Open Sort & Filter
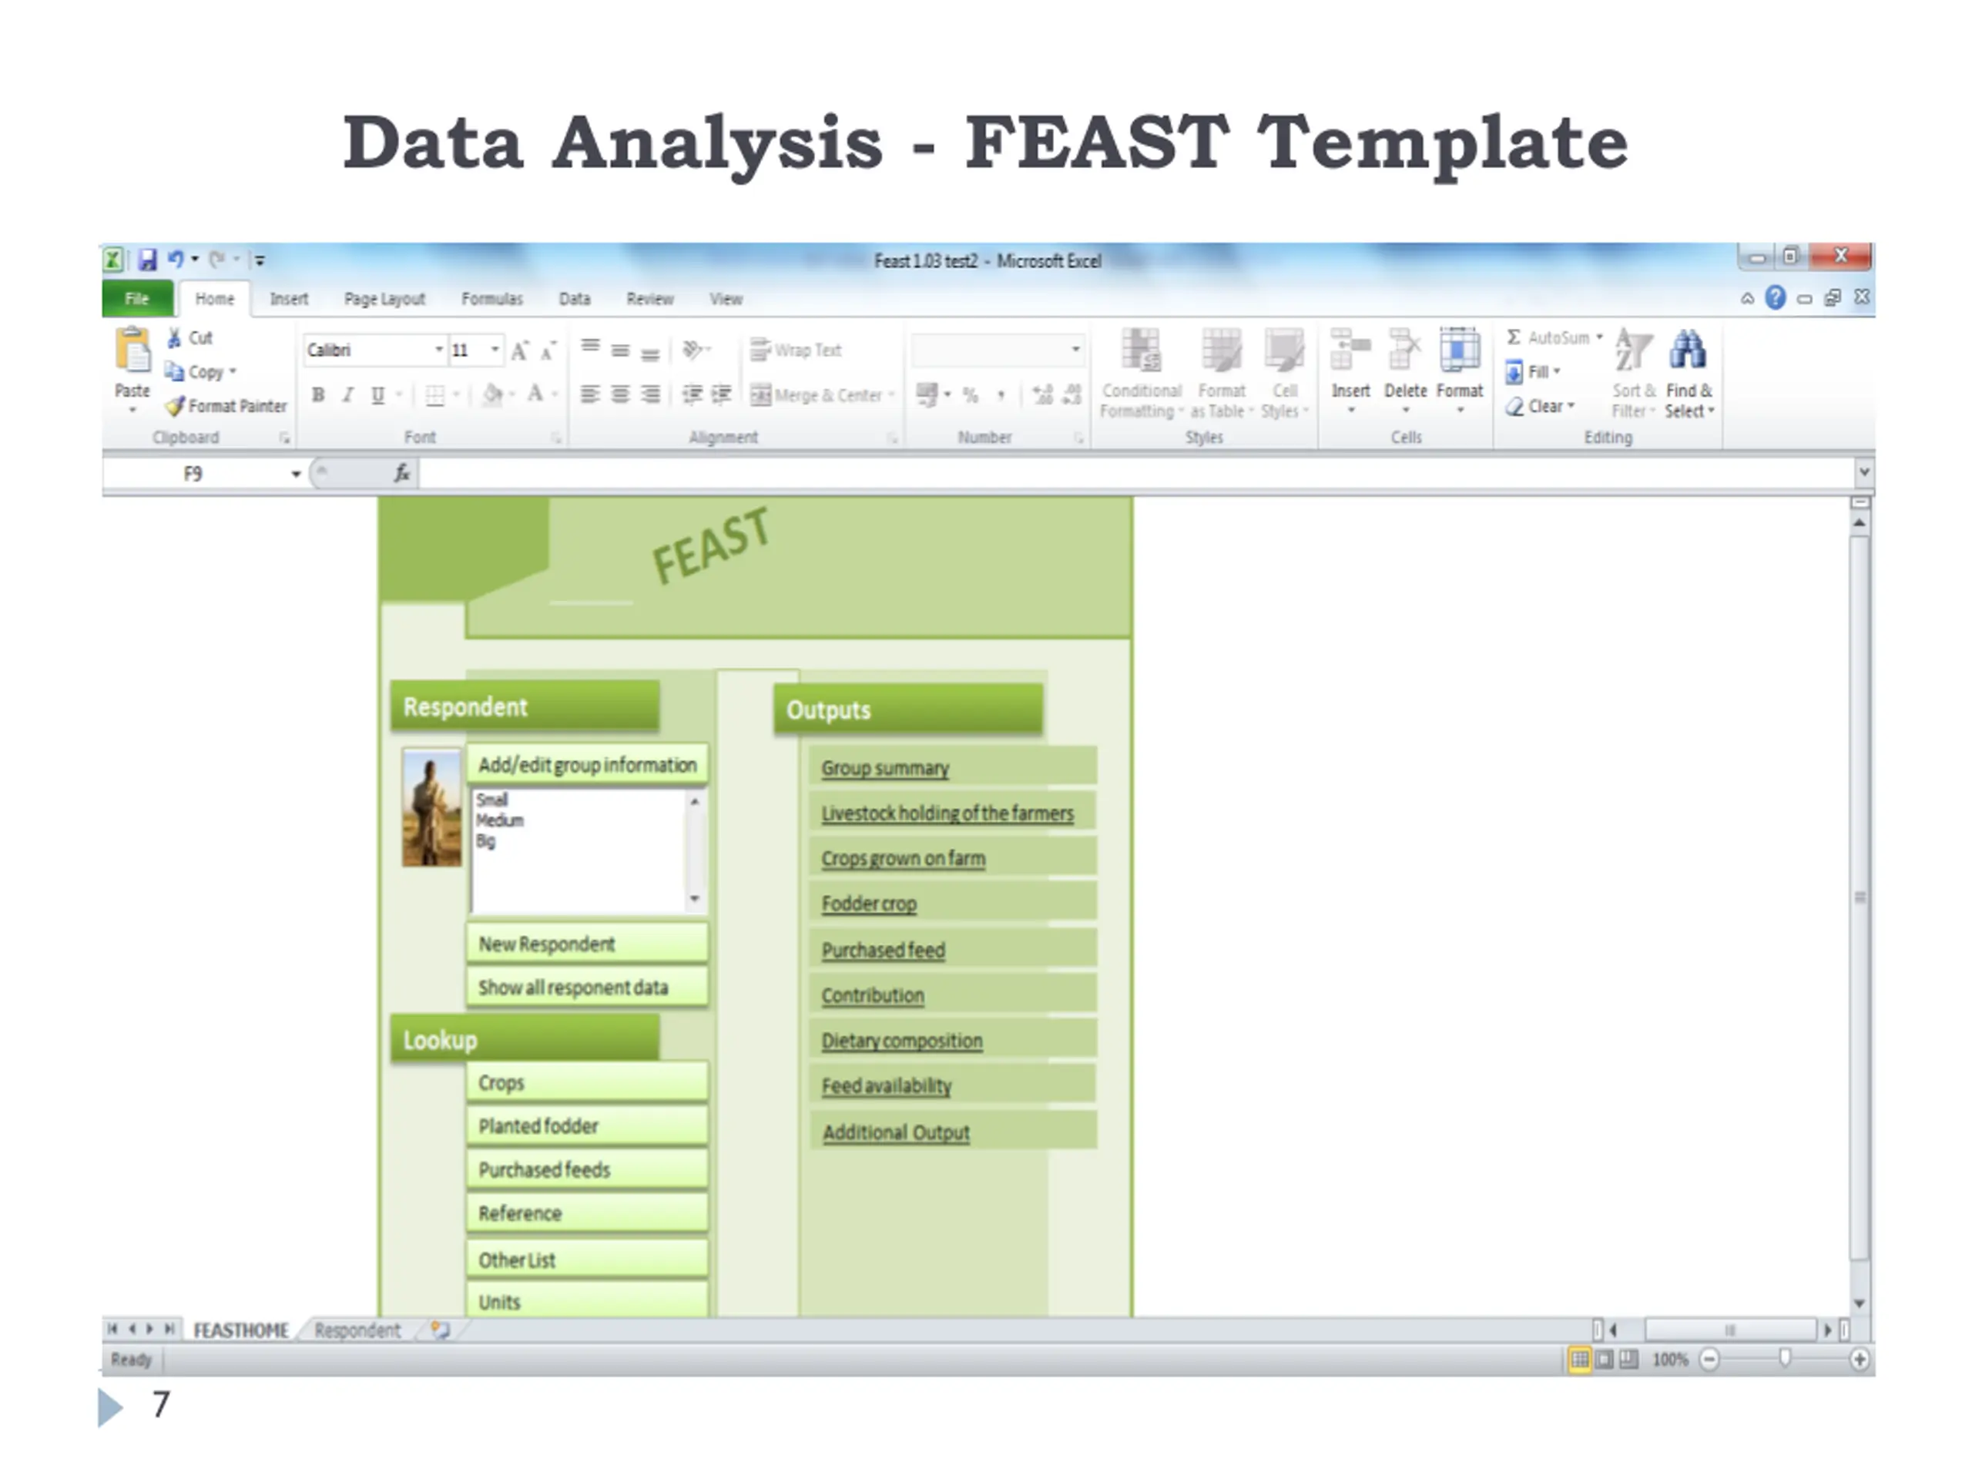Viewport: 1972px width, 1479px height. pos(1633,373)
